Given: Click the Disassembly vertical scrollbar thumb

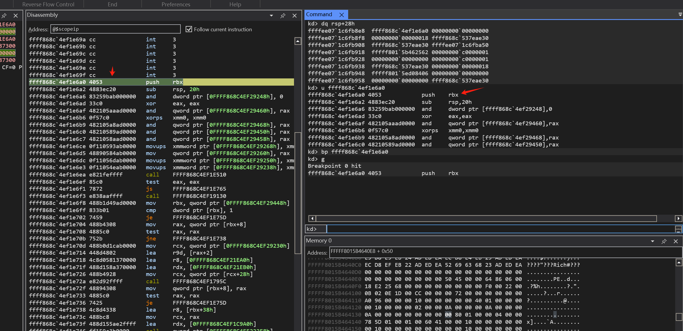Looking at the screenshot, I should [x=298, y=193].
